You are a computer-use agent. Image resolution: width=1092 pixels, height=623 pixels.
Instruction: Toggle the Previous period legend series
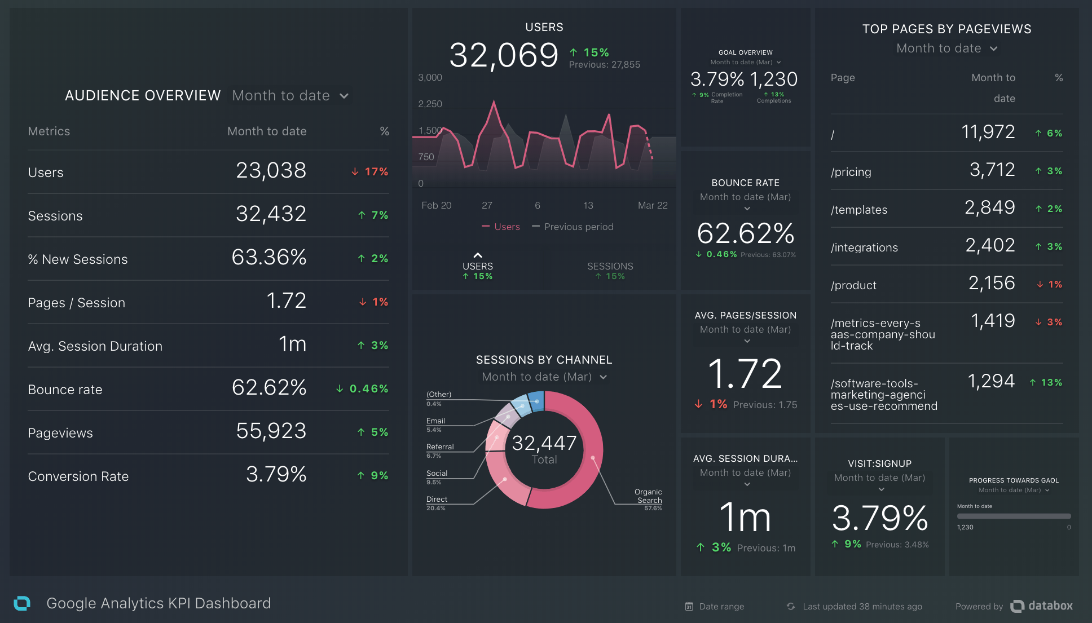click(573, 227)
